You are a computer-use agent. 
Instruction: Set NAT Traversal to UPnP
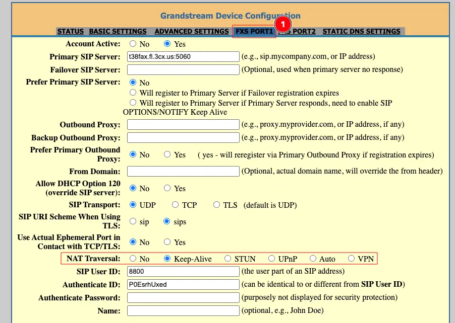[271, 259]
